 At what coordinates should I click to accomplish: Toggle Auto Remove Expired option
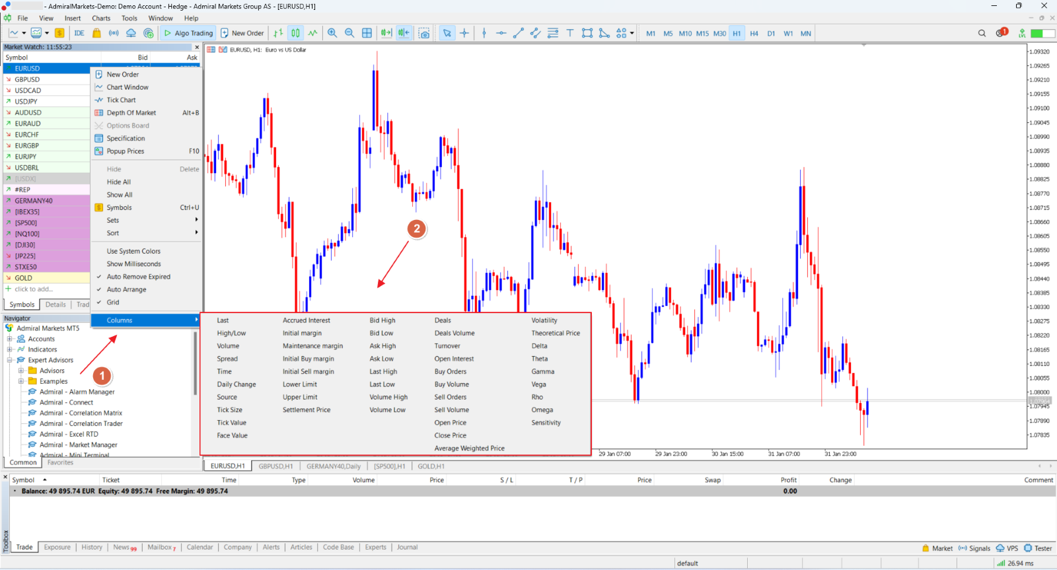139,277
